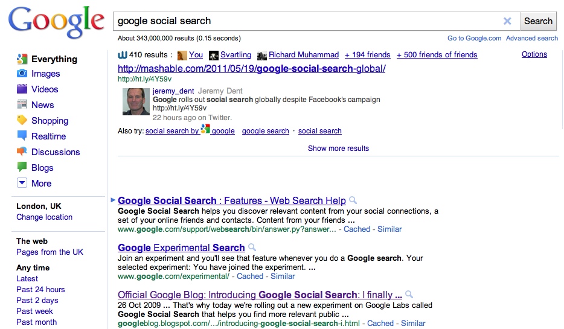Click the Discussions chat bubbles icon
The image size is (564, 329).
(22, 152)
